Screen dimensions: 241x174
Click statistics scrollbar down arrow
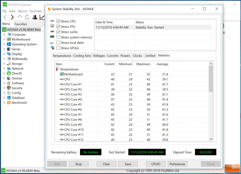211,139
